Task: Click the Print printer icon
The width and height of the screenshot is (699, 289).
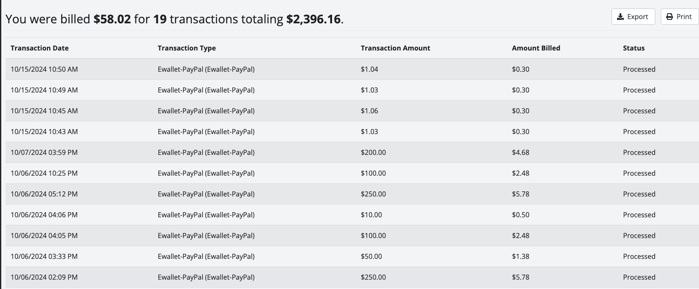Action: [x=670, y=17]
